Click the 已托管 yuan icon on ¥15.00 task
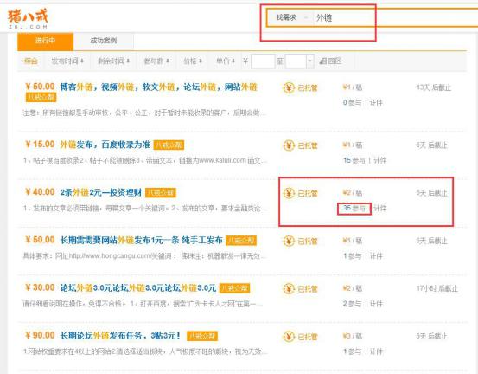 pos(289,145)
